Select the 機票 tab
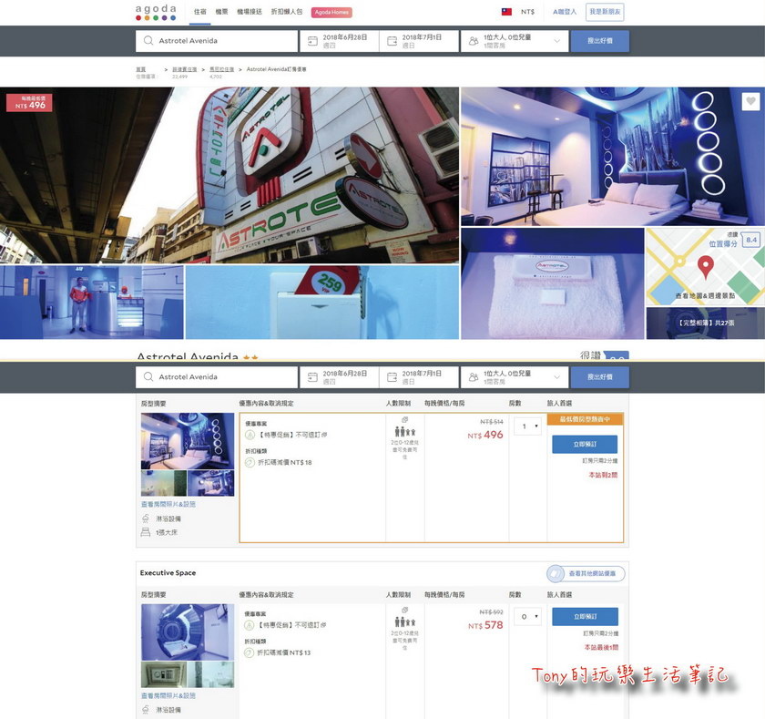The image size is (765, 719). click(x=221, y=12)
